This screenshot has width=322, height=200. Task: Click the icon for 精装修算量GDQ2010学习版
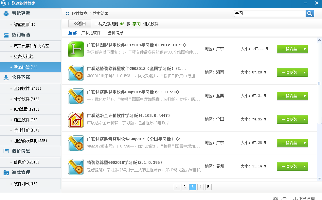(x=76, y=167)
